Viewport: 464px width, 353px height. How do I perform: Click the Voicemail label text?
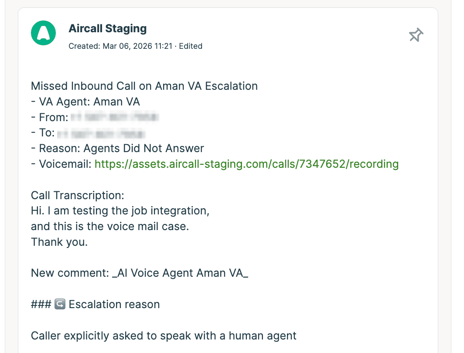coord(65,164)
